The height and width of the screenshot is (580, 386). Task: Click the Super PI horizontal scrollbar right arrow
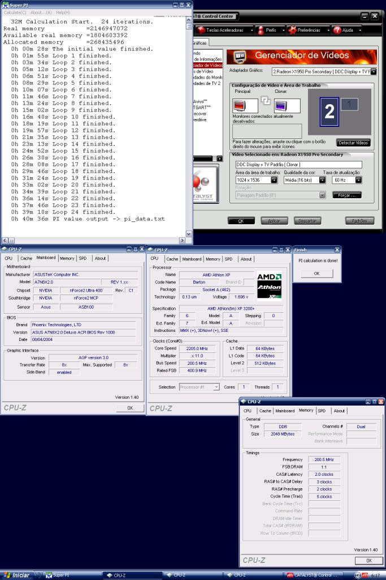point(183,240)
